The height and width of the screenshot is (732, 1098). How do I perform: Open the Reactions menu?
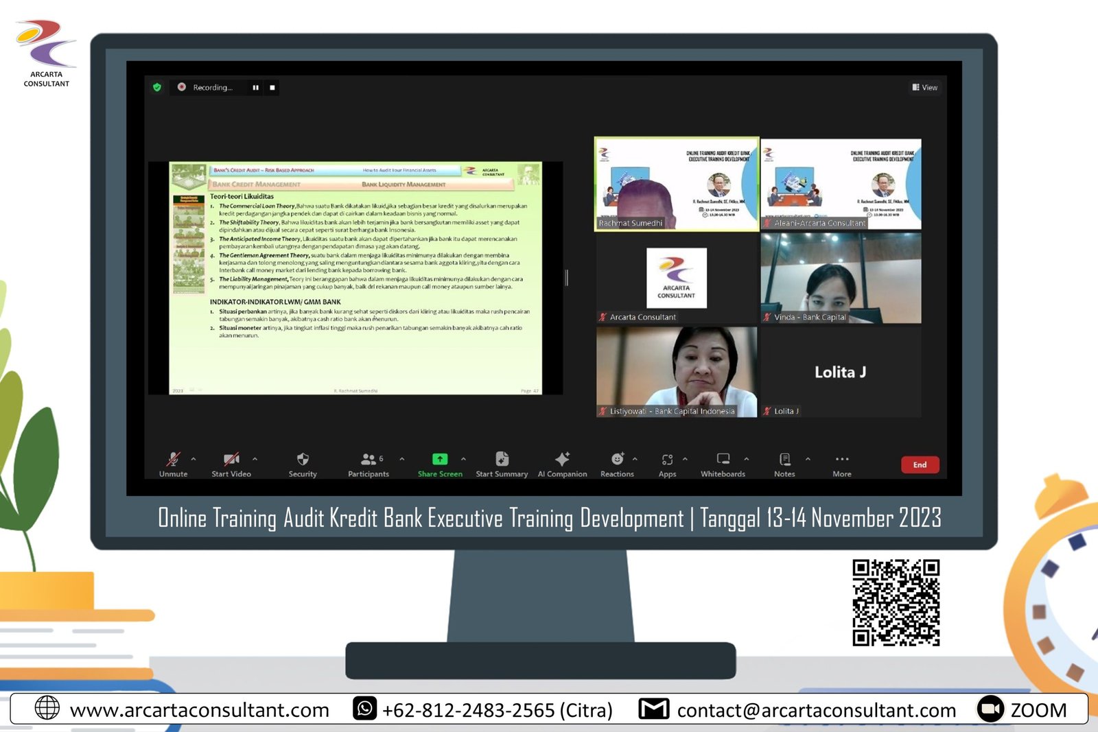(617, 459)
